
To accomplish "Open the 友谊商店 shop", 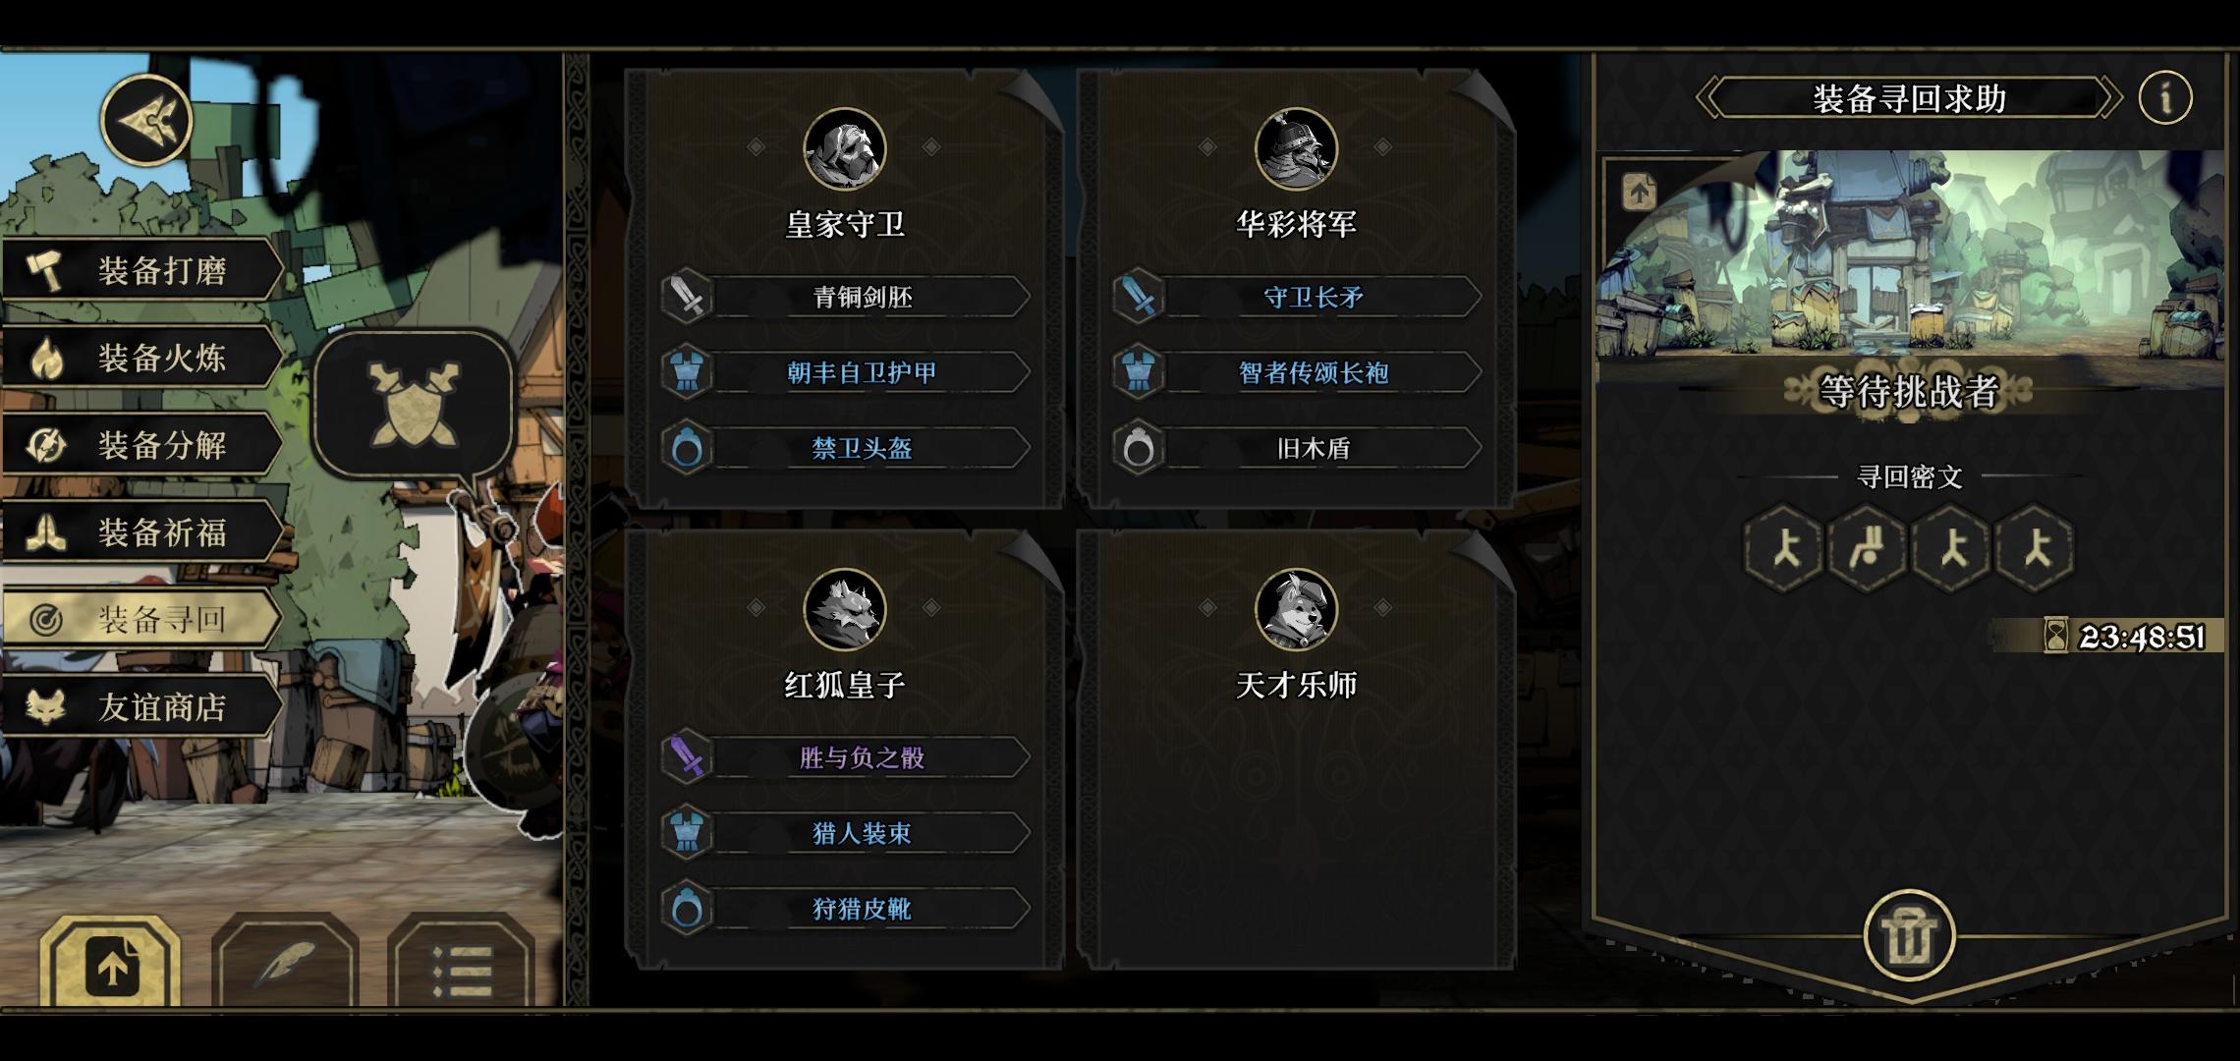I will point(142,707).
